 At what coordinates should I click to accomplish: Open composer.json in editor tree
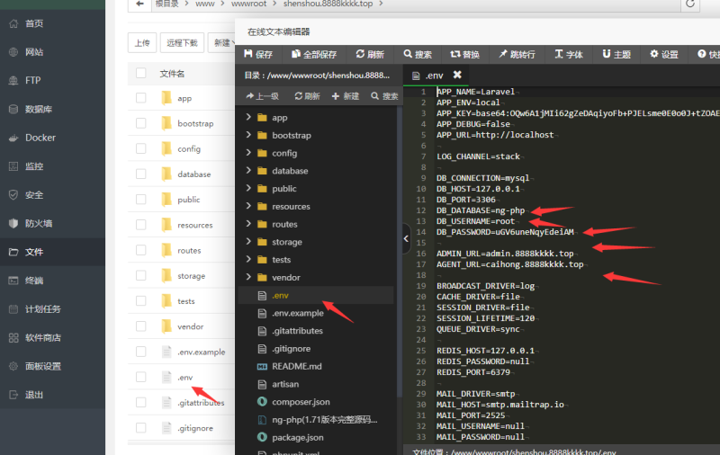point(301,402)
